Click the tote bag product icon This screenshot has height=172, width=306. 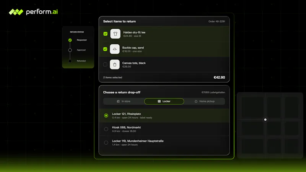pyautogui.click(x=115, y=64)
